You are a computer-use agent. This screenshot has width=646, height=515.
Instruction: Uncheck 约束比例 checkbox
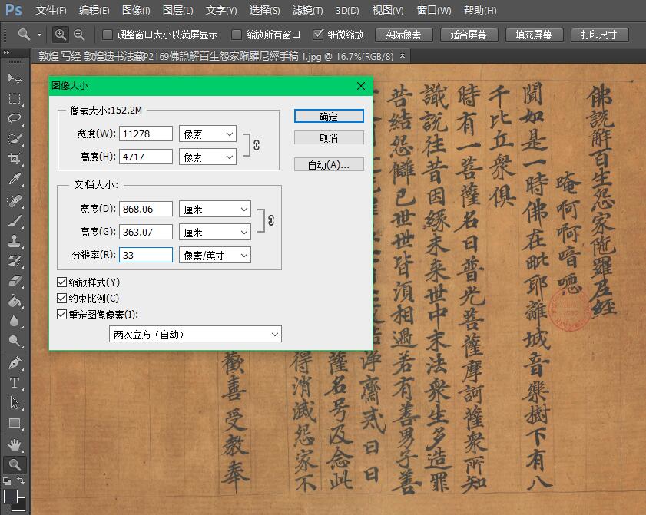click(x=61, y=299)
